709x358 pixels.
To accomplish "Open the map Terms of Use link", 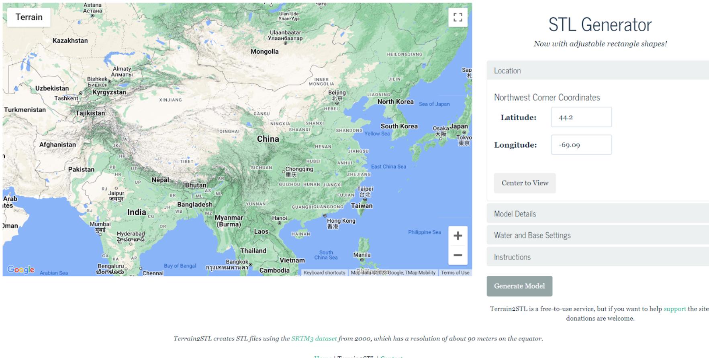I will coord(455,273).
